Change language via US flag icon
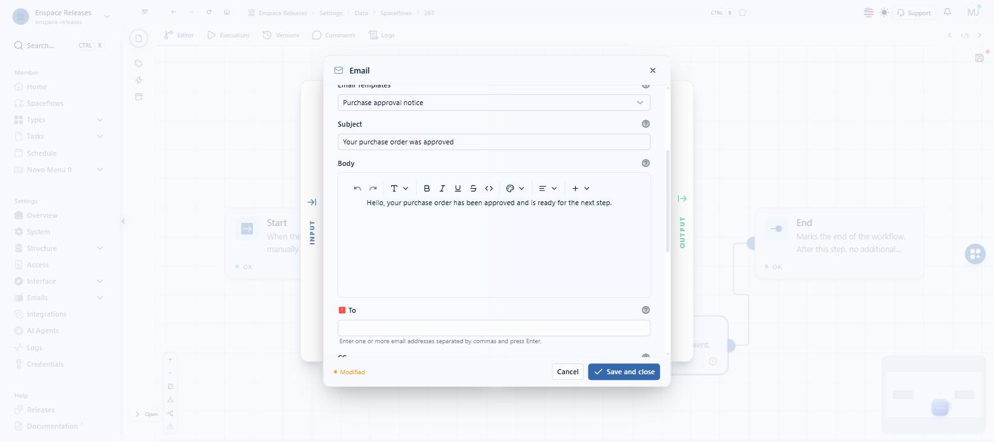The width and height of the screenshot is (994, 442). coord(868,12)
